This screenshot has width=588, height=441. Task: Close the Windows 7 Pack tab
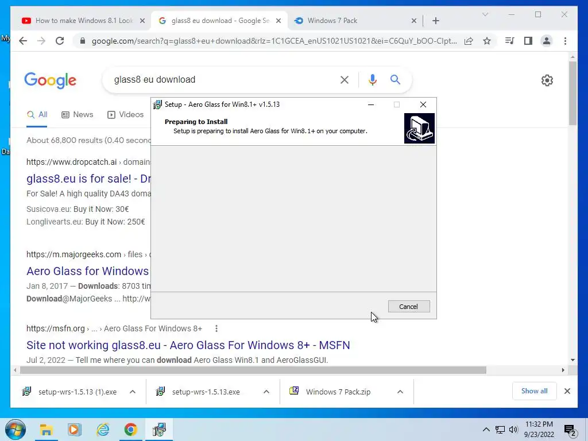[413, 21]
